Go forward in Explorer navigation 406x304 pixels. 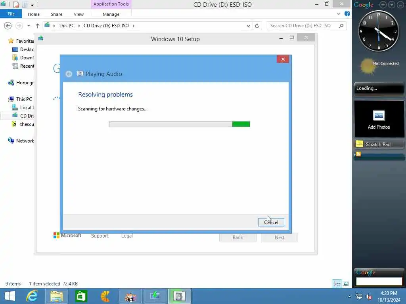tap(19, 26)
